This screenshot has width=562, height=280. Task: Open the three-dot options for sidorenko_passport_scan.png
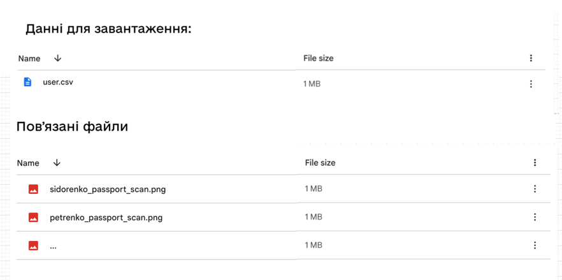(x=535, y=189)
